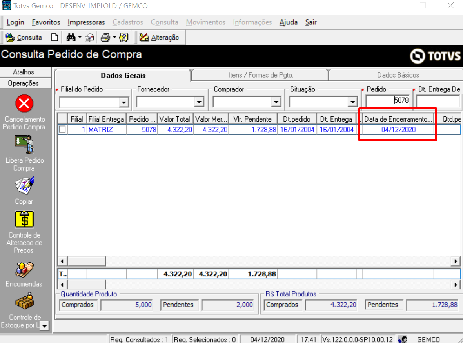Viewport: 463px width, 343px height.
Task: Open the Filial do Pedido dropdown
Action: [x=124, y=102]
